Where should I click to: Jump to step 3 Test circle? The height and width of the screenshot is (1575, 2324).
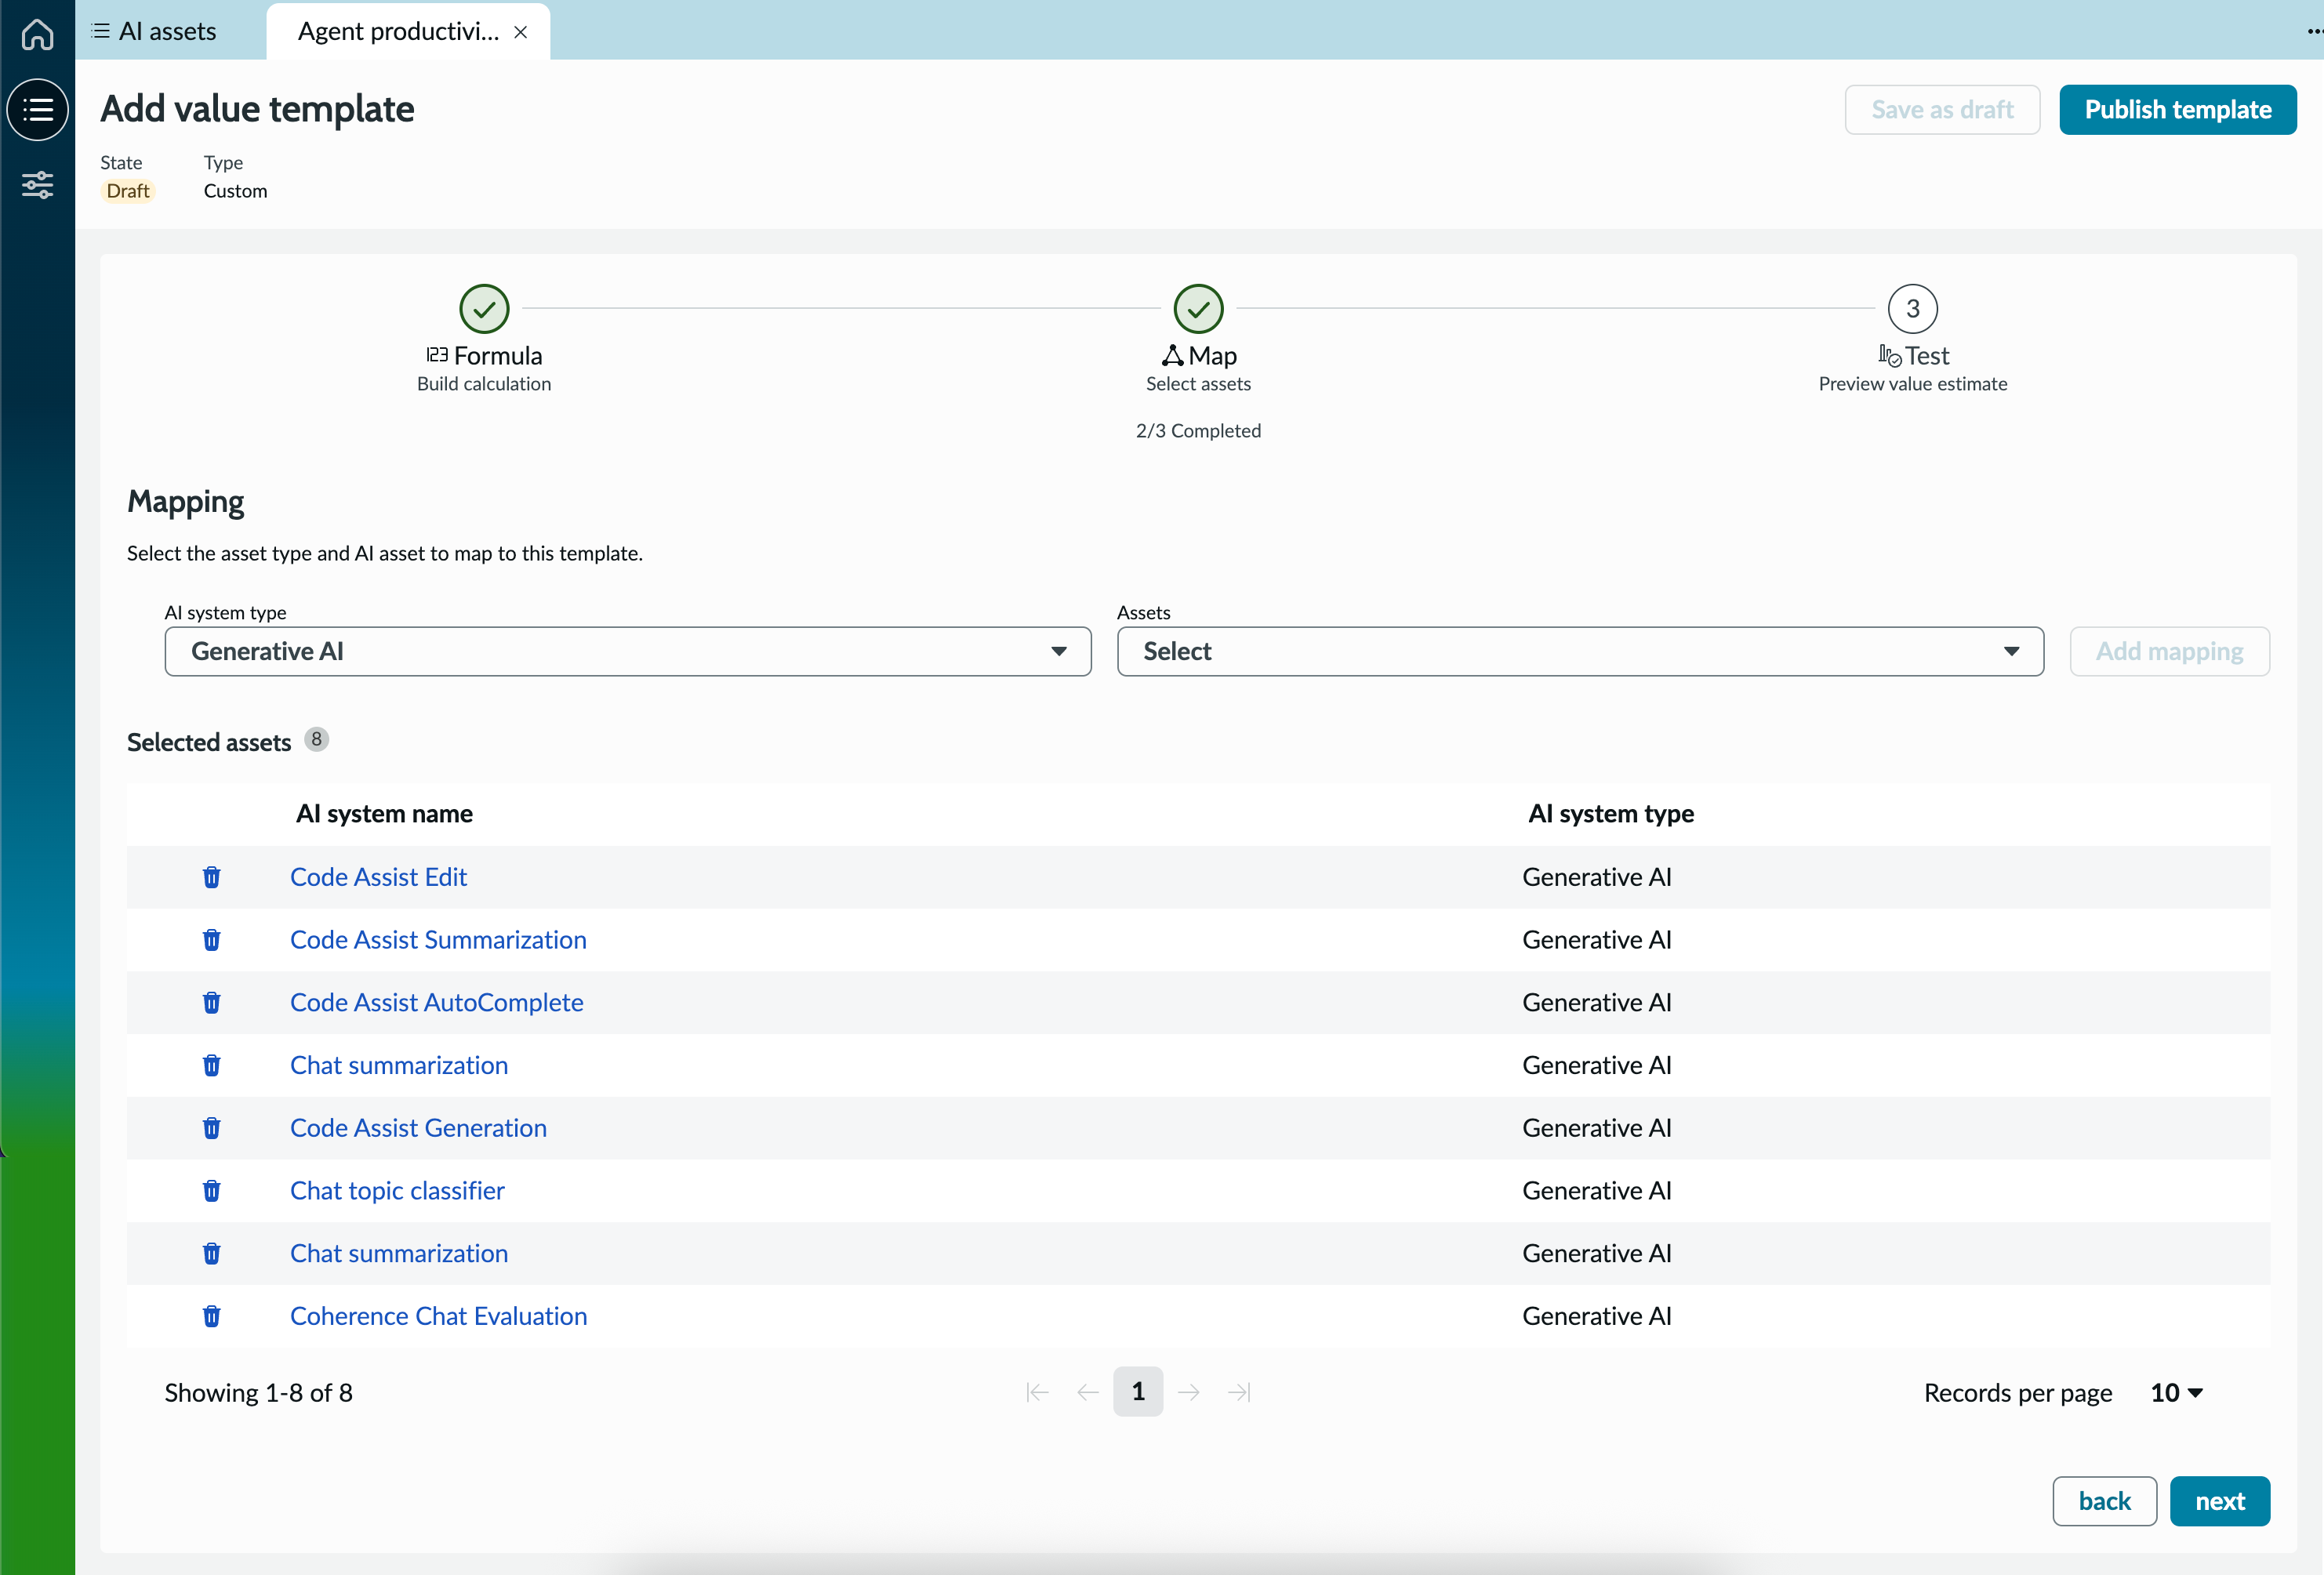[x=1912, y=309]
